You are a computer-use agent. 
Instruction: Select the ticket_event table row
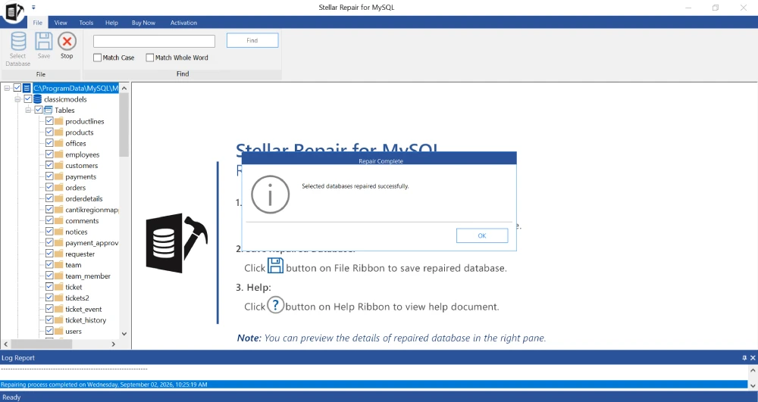coord(83,309)
